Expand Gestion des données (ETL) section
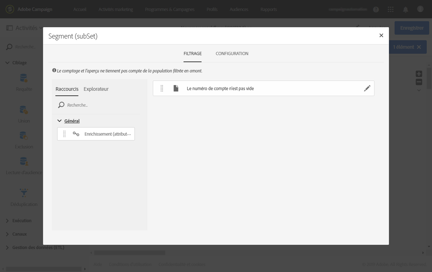Image resolution: width=432 pixels, height=272 pixels. pos(7,248)
